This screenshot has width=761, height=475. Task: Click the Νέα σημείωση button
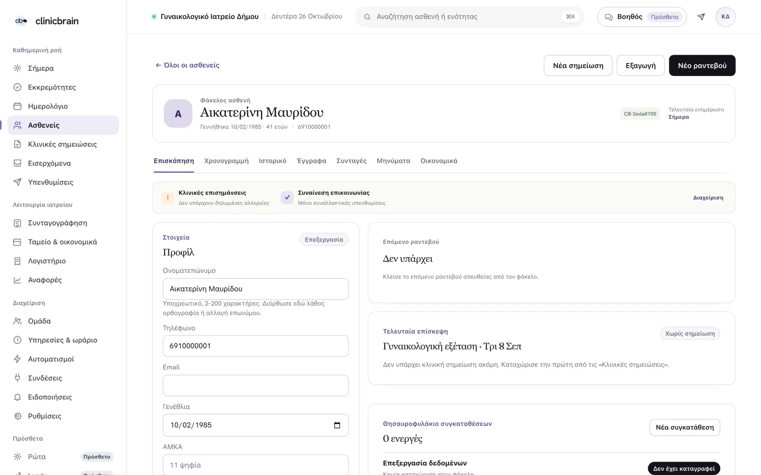coord(578,66)
